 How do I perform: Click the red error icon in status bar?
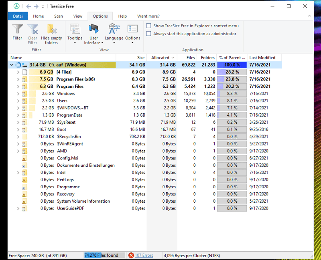[131, 255]
